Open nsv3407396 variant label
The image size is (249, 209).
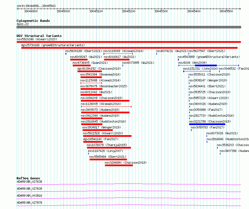[x=234, y=151]
